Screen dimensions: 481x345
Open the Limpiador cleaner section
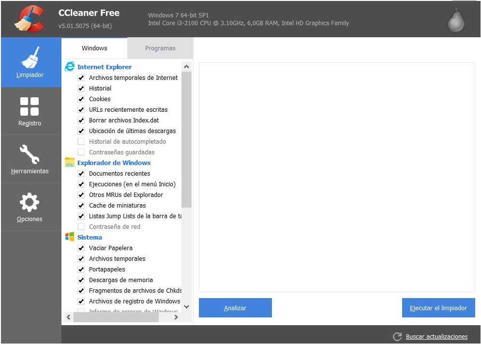pyautogui.click(x=31, y=62)
